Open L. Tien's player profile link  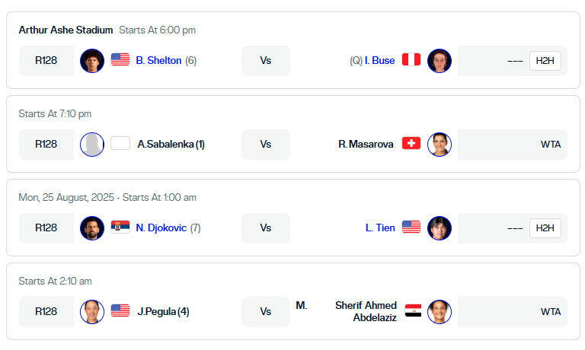pos(380,228)
